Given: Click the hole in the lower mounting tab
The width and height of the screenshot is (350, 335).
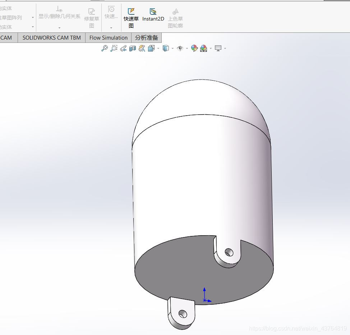Looking at the screenshot, I should pos(183,314).
